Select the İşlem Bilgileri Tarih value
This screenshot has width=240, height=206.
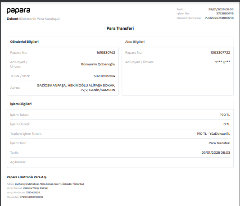point(216,153)
